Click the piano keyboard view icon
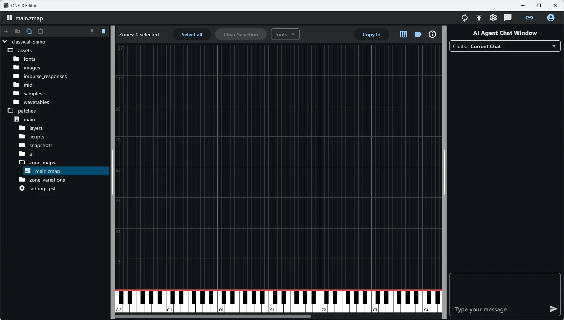 (404, 34)
